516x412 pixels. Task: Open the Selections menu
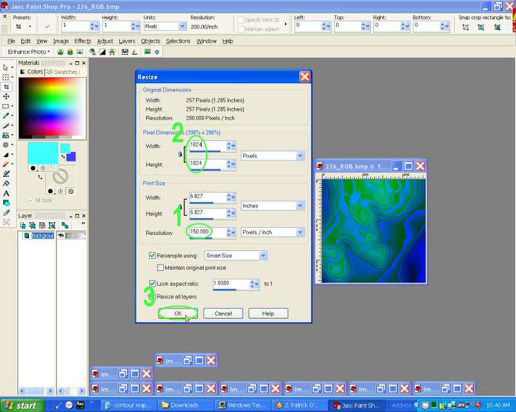click(x=178, y=41)
